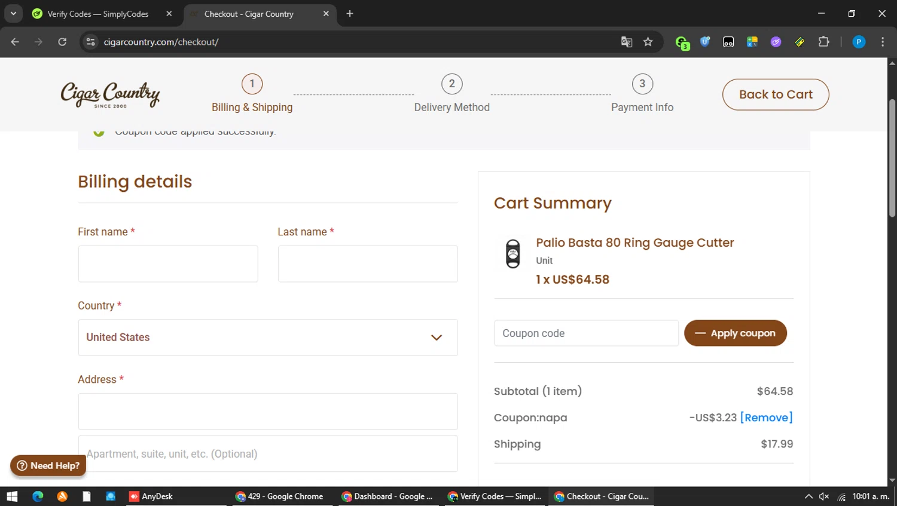Image resolution: width=897 pixels, height=506 pixels.
Task: Click the Apartment, suite, unit optional field
Action: click(268, 453)
